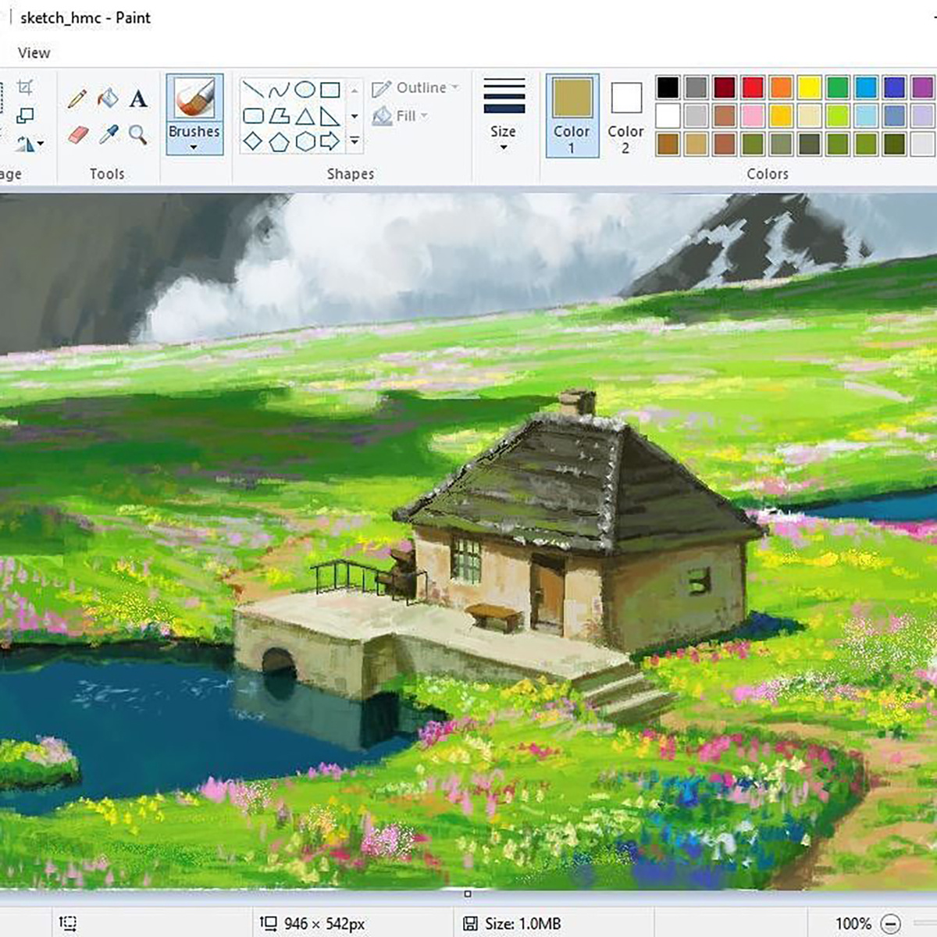Viewport: 937px width, 937px height.
Task: Choose the Right arrow shape
Action: [330, 141]
